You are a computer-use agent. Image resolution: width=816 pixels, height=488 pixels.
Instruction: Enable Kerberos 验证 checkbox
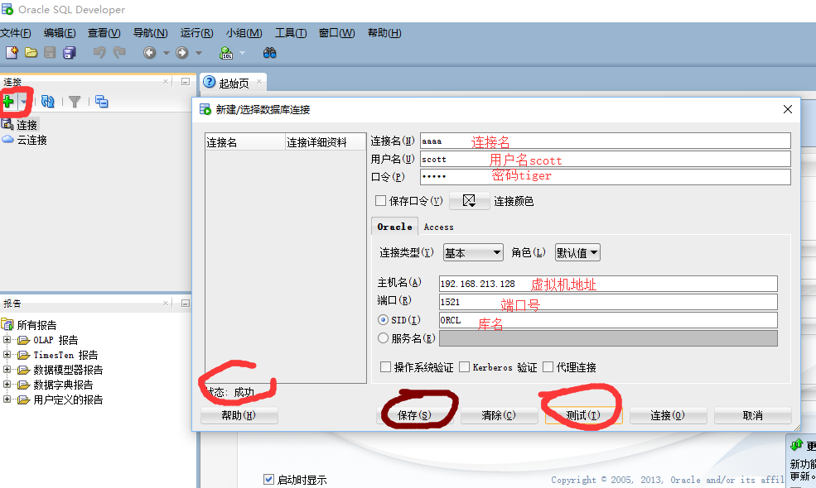464,367
